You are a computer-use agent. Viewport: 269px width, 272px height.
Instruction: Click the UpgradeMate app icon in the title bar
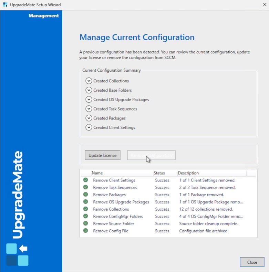pyautogui.click(x=5, y=4)
